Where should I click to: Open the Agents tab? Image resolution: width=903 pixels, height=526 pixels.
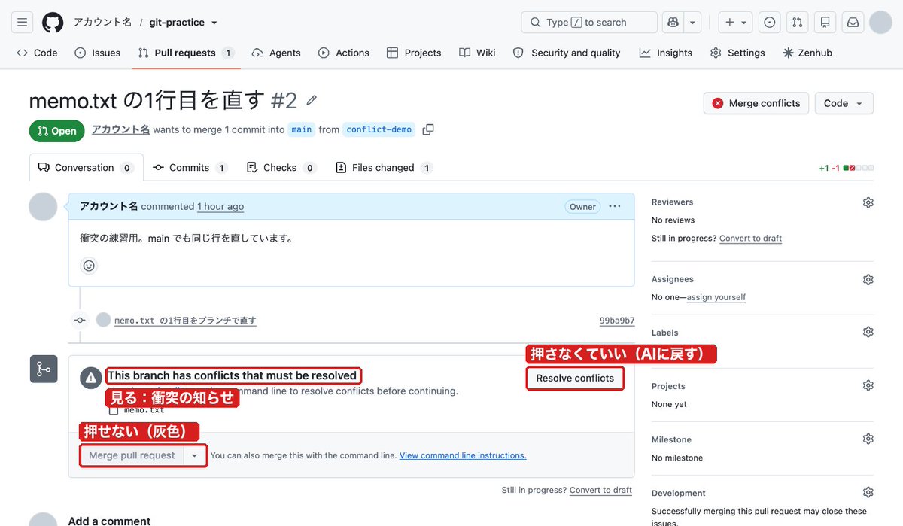point(276,53)
